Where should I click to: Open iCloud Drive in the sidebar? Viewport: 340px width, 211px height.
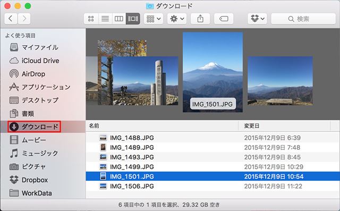click(34, 61)
